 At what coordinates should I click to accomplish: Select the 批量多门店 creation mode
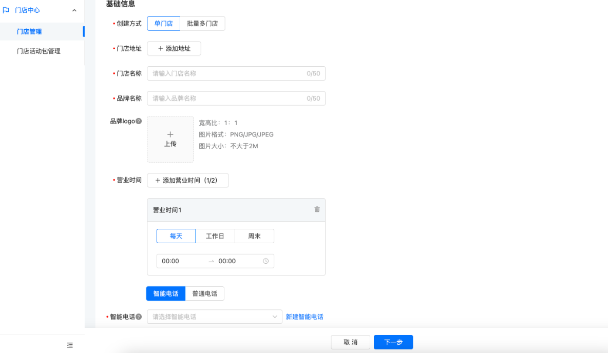(x=203, y=23)
